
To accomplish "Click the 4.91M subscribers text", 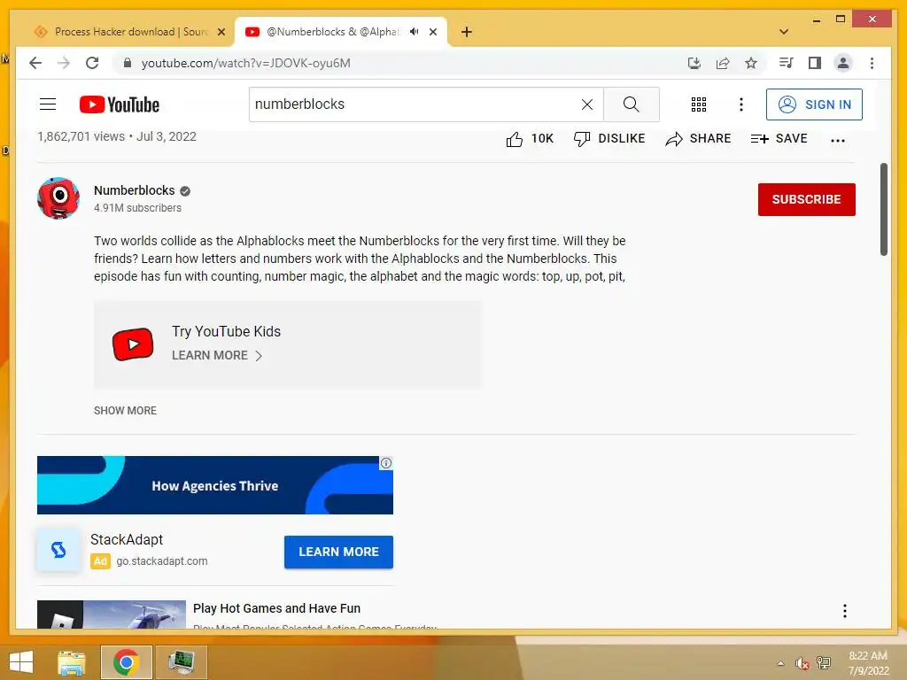I will [137, 207].
